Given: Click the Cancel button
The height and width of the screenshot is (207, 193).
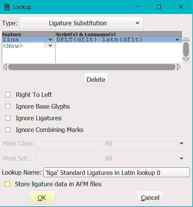Looking at the screenshot, I should [150, 197].
